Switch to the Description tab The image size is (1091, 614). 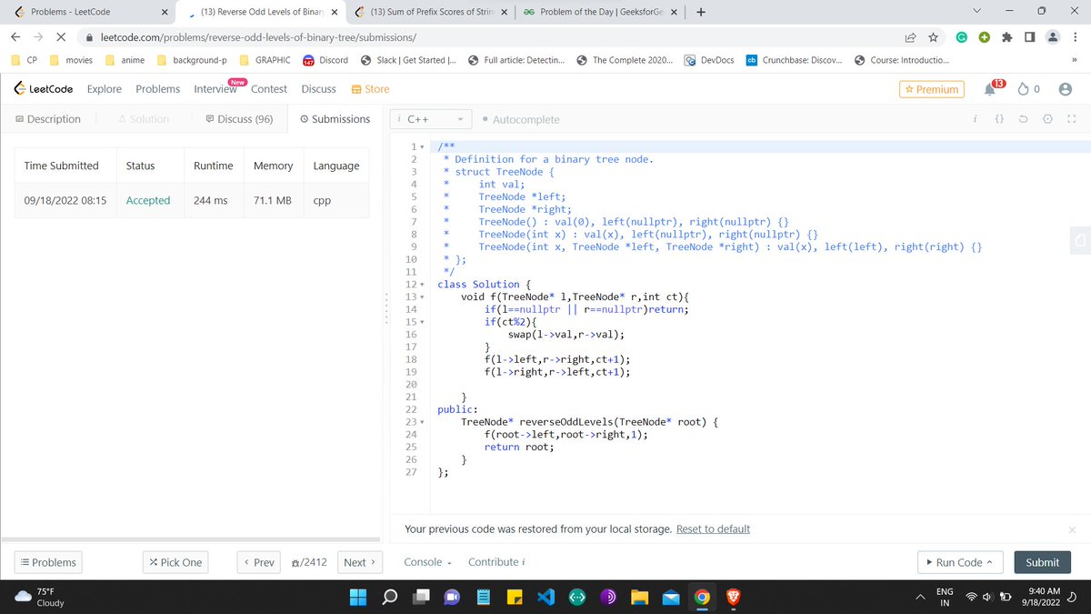coord(48,119)
